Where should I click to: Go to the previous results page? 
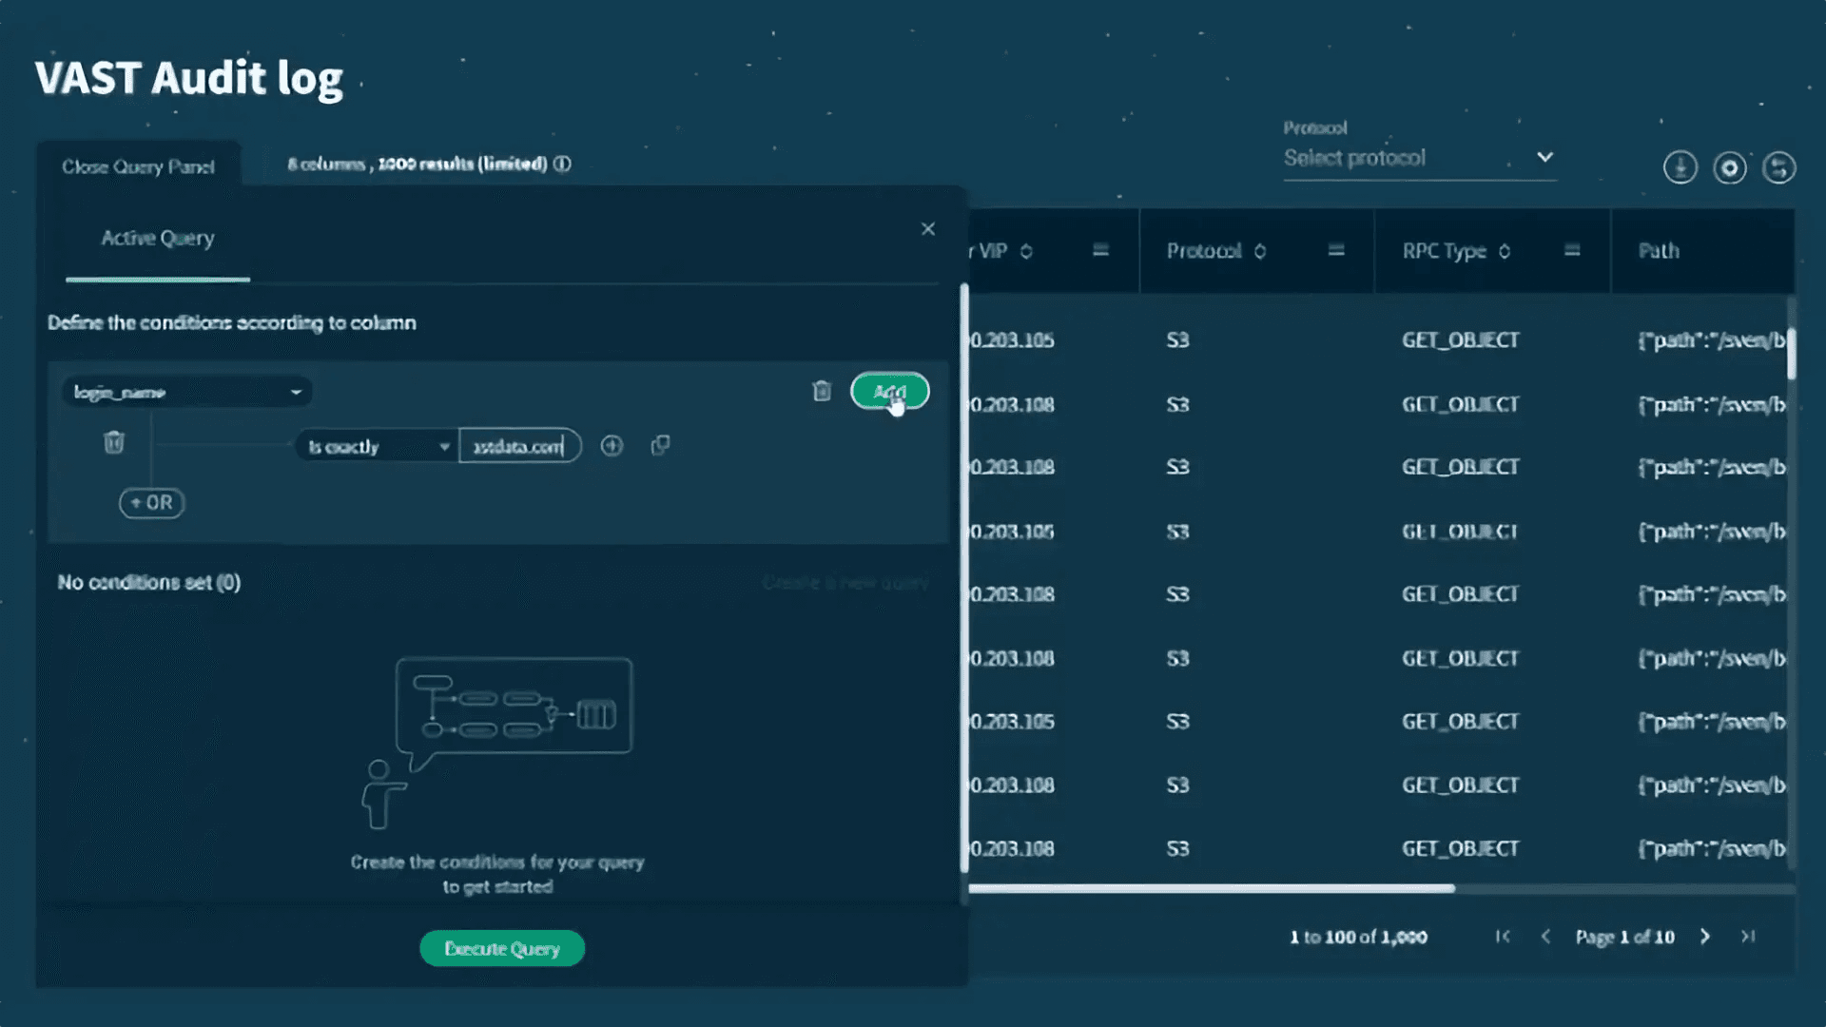click(1545, 937)
